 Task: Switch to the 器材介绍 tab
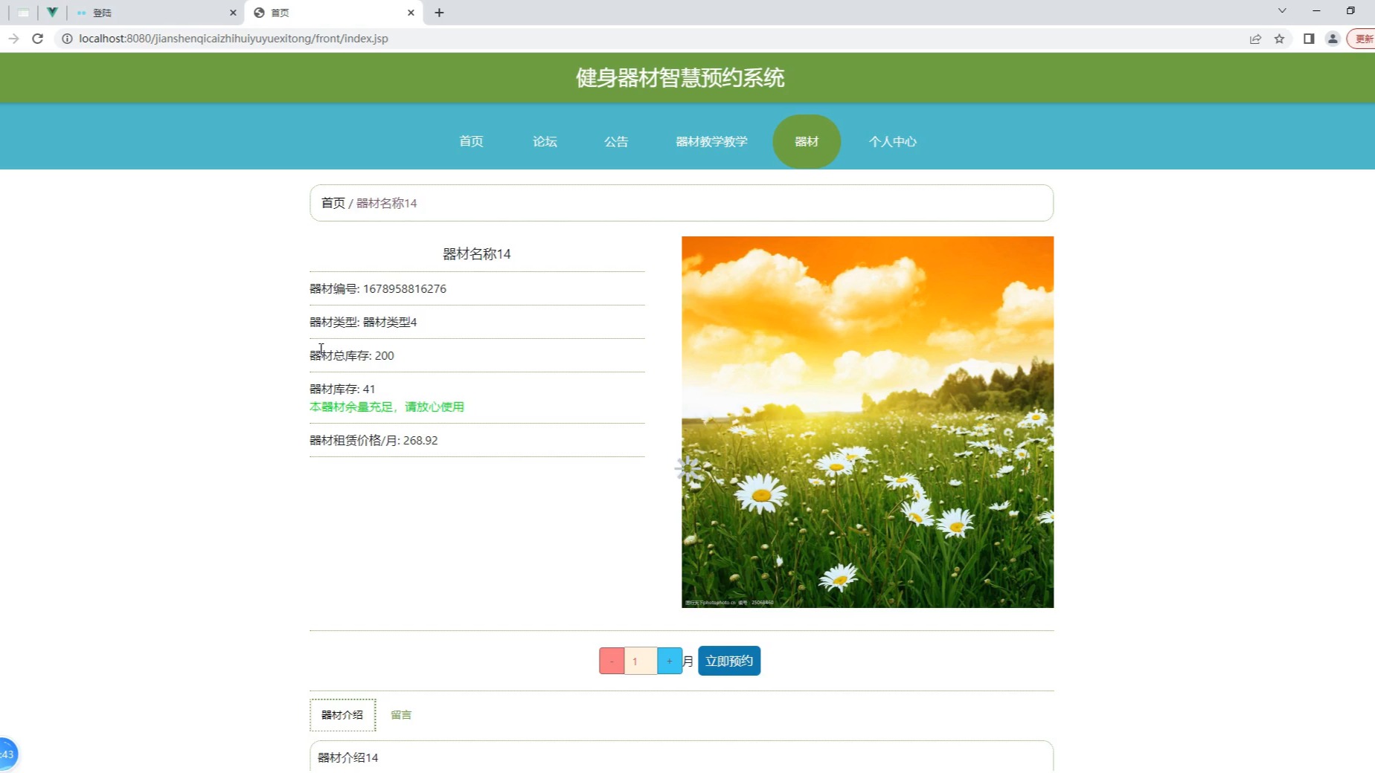(x=342, y=715)
